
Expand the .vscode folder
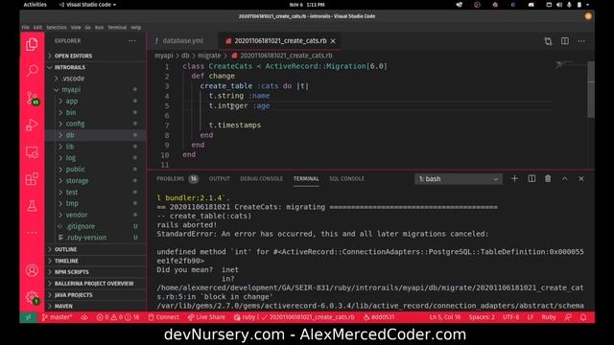pyautogui.click(x=96, y=79)
